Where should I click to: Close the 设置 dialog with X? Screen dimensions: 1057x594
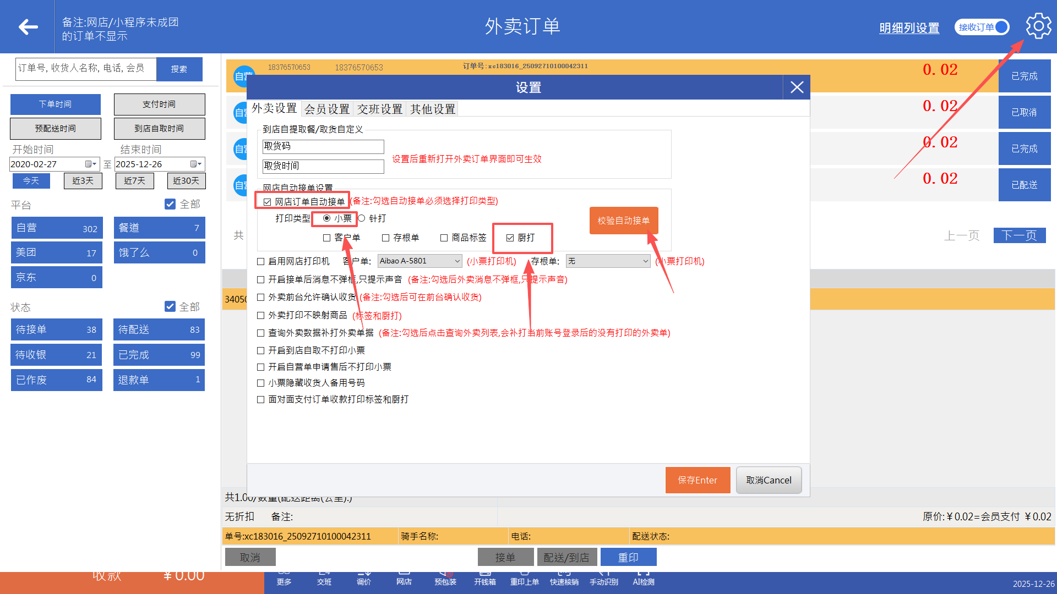coord(797,87)
